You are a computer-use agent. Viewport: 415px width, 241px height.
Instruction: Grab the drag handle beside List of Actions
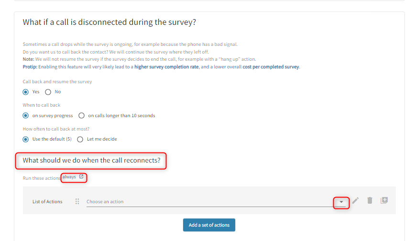77,201
